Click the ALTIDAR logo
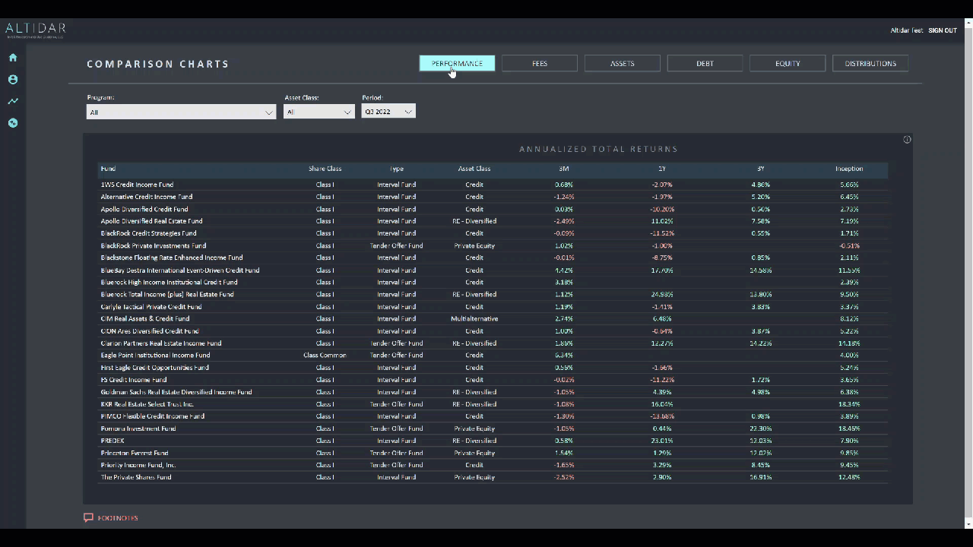The image size is (973, 547). point(36,30)
